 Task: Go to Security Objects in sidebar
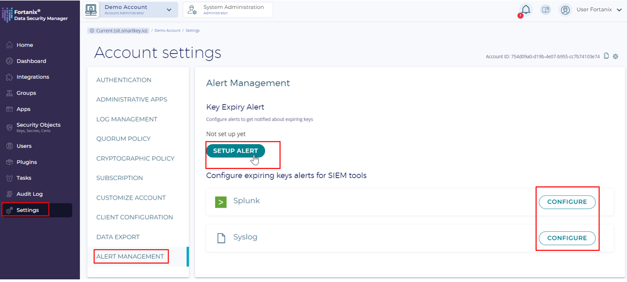click(38, 127)
